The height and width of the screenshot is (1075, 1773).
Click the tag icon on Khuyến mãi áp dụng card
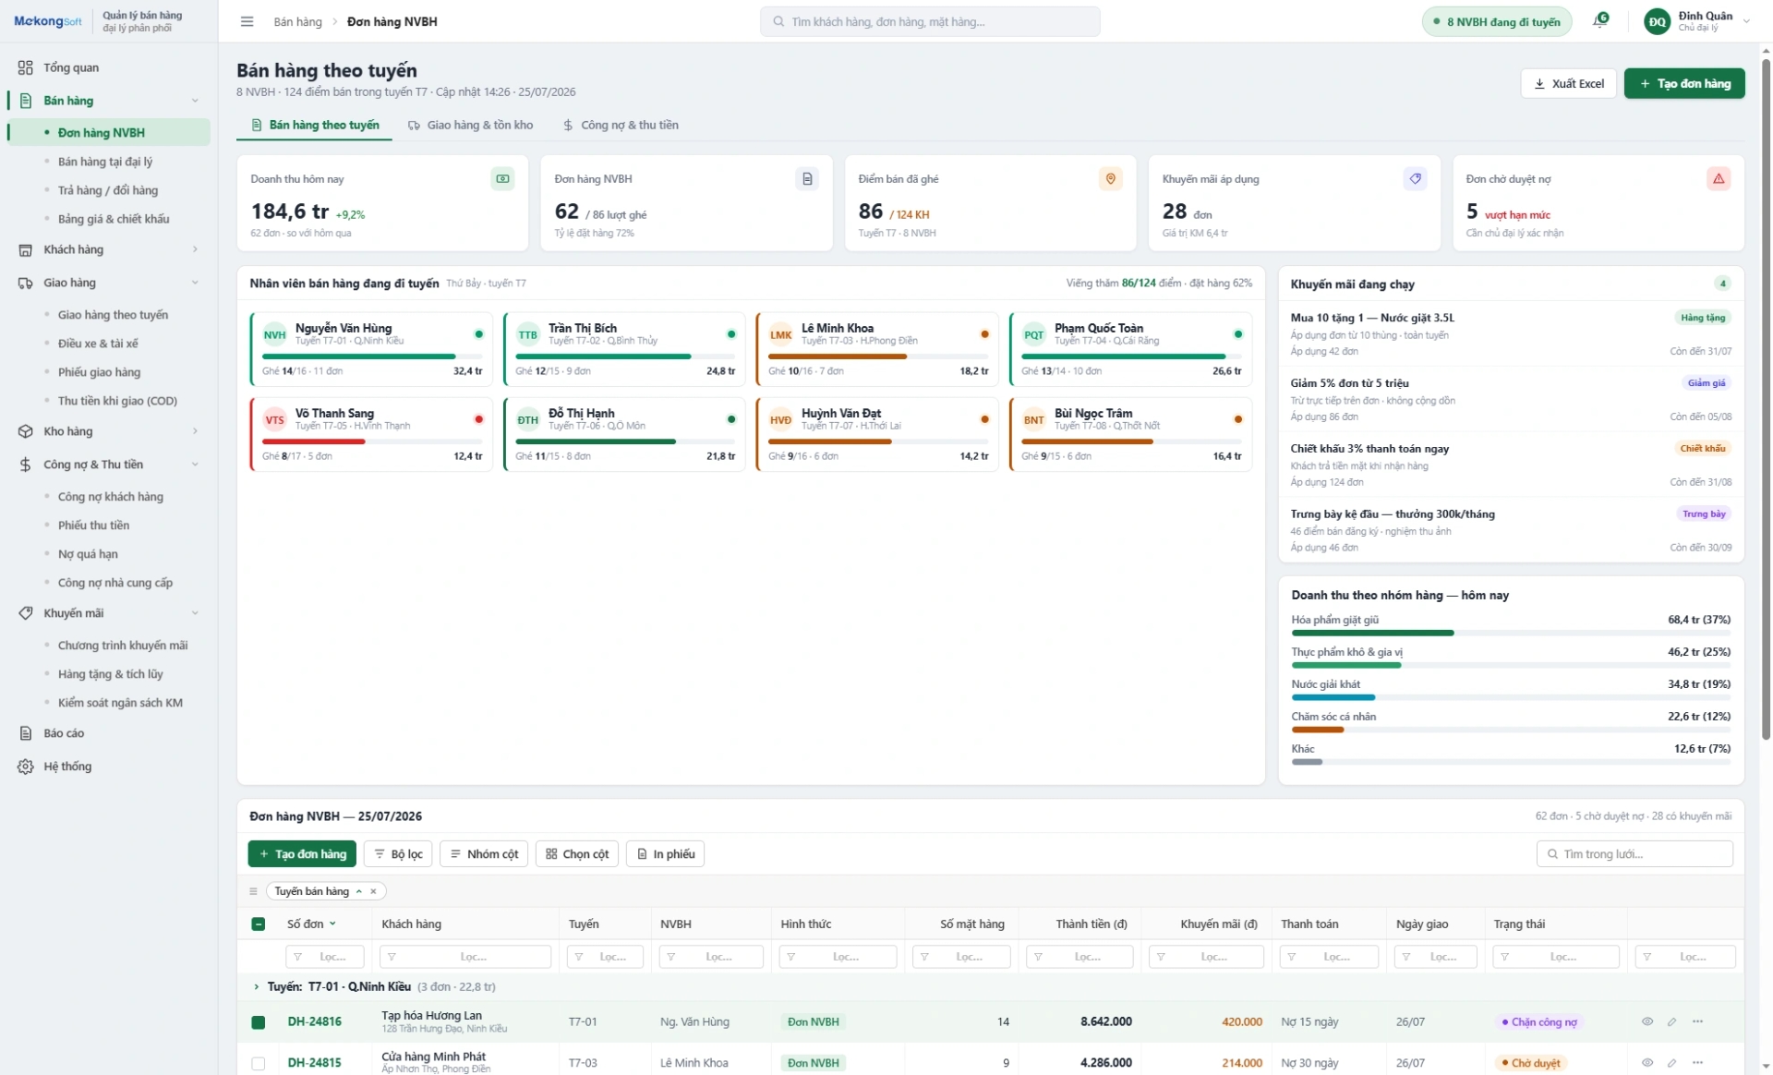(1415, 178)
